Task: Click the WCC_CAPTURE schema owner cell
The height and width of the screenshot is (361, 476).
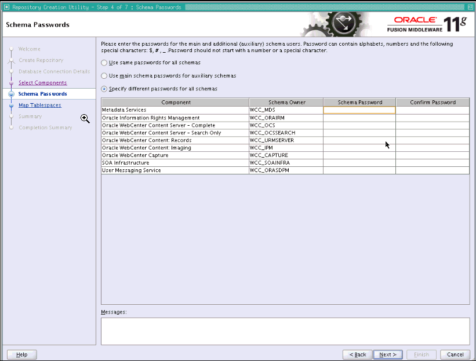Action: 286,155
